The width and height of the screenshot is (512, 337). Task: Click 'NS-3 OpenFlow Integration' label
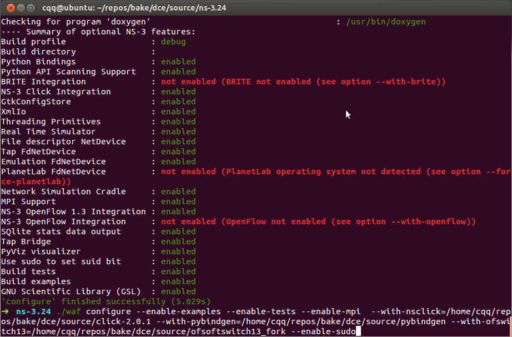coord(63,222)
